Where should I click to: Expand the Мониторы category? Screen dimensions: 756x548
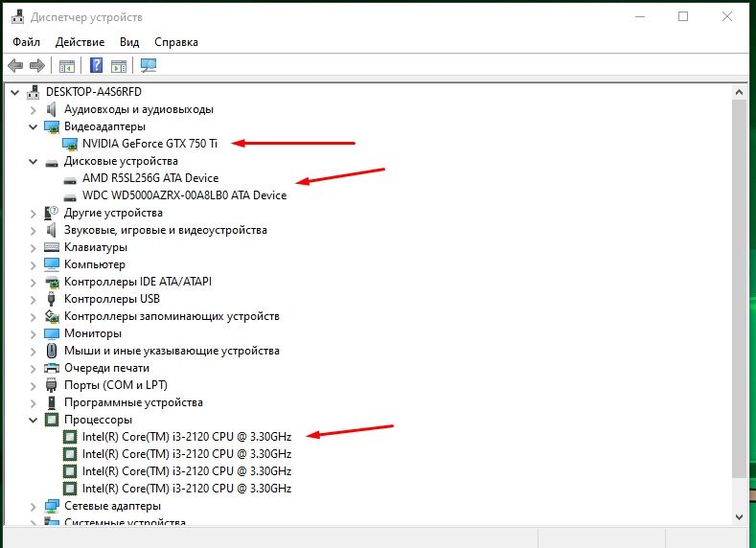33,333
